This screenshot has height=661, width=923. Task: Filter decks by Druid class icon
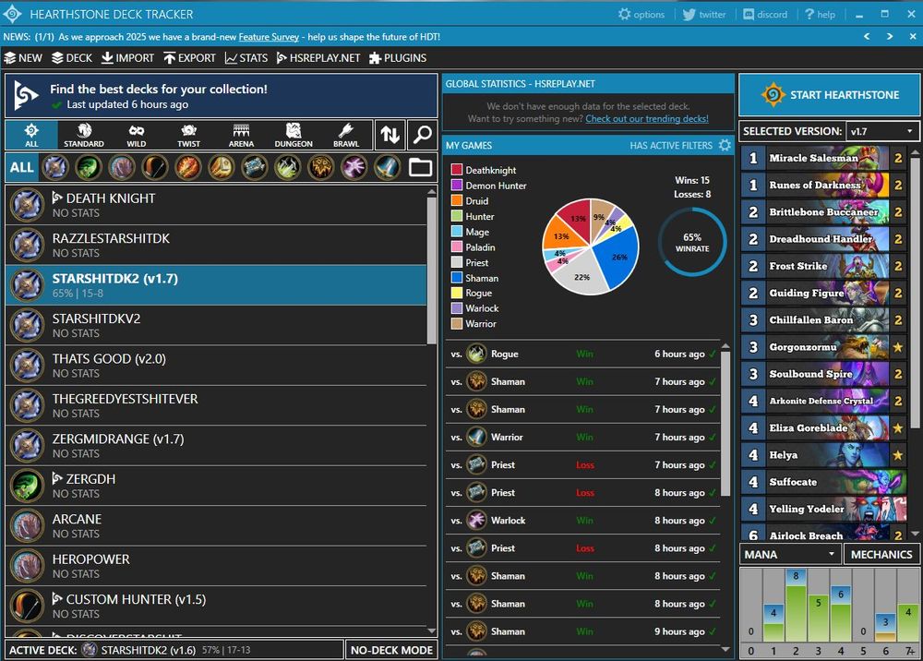pyautogui.click(x=122, y=168)
